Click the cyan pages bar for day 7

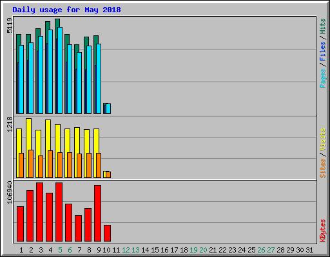click(x=79, y=83)
